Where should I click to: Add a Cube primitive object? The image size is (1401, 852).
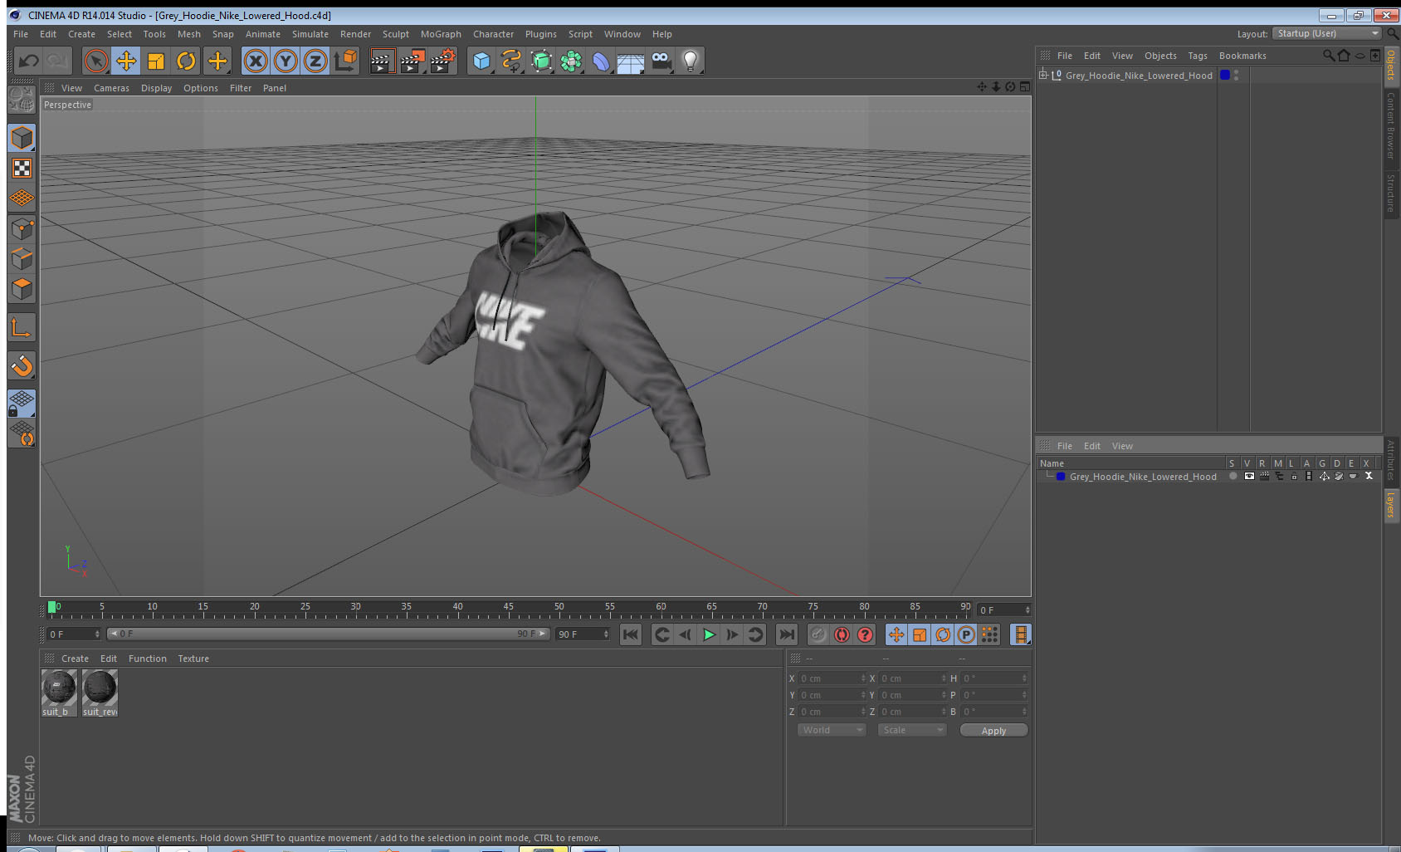tap(481, 61)
